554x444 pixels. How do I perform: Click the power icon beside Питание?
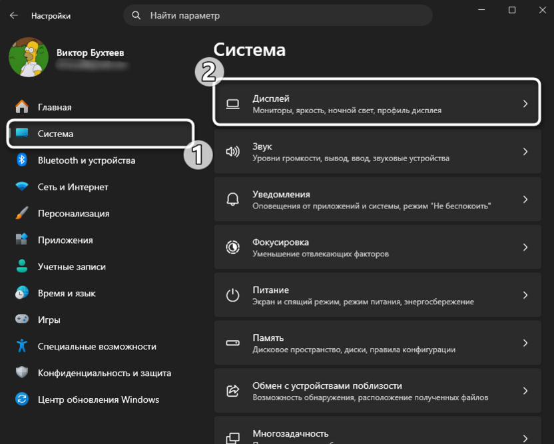tap(232, 295)
